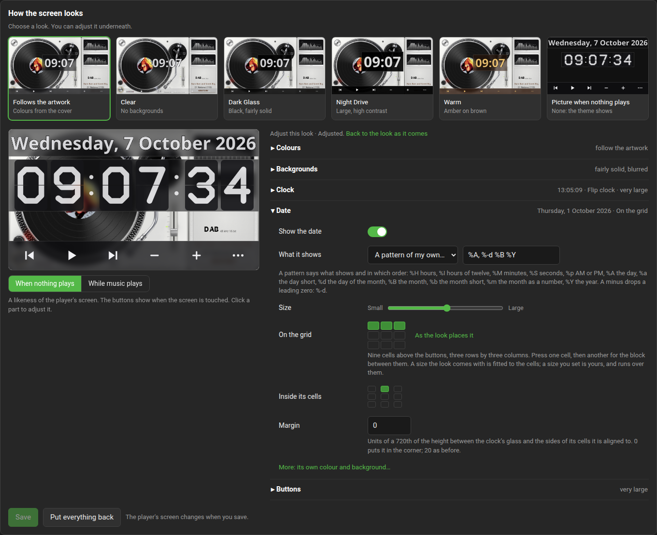The image size is (657, 535).
Task: Focus the date pattern text field
Action: (511, 255)
